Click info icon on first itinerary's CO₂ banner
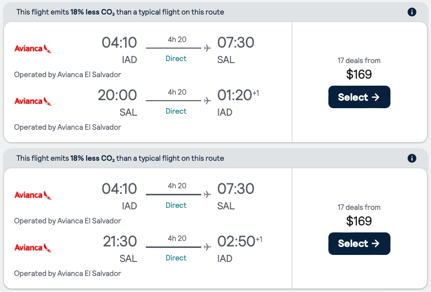The image size is (431, 292). point(412,12)
